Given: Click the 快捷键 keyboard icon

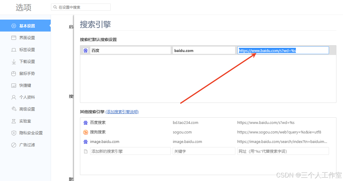Looking at the screenshot, I should pos(13,86).
